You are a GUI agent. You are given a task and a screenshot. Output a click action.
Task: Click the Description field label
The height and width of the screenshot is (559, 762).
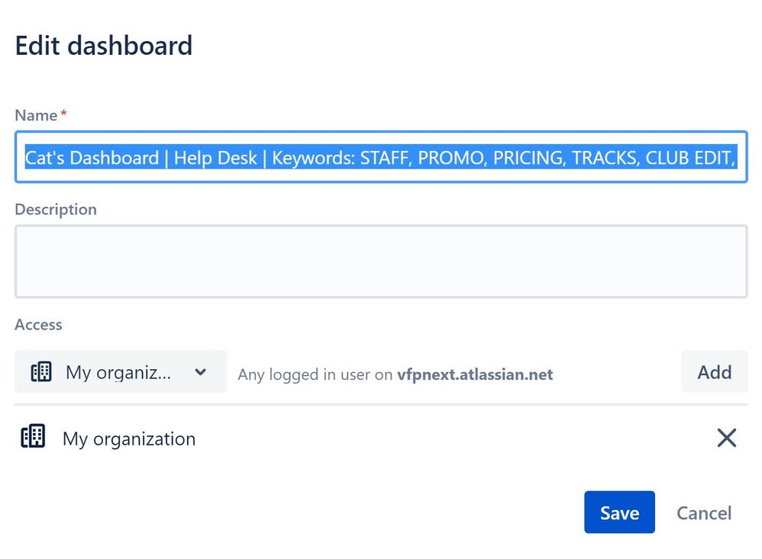pyautogui.click(x=56, y=210)
